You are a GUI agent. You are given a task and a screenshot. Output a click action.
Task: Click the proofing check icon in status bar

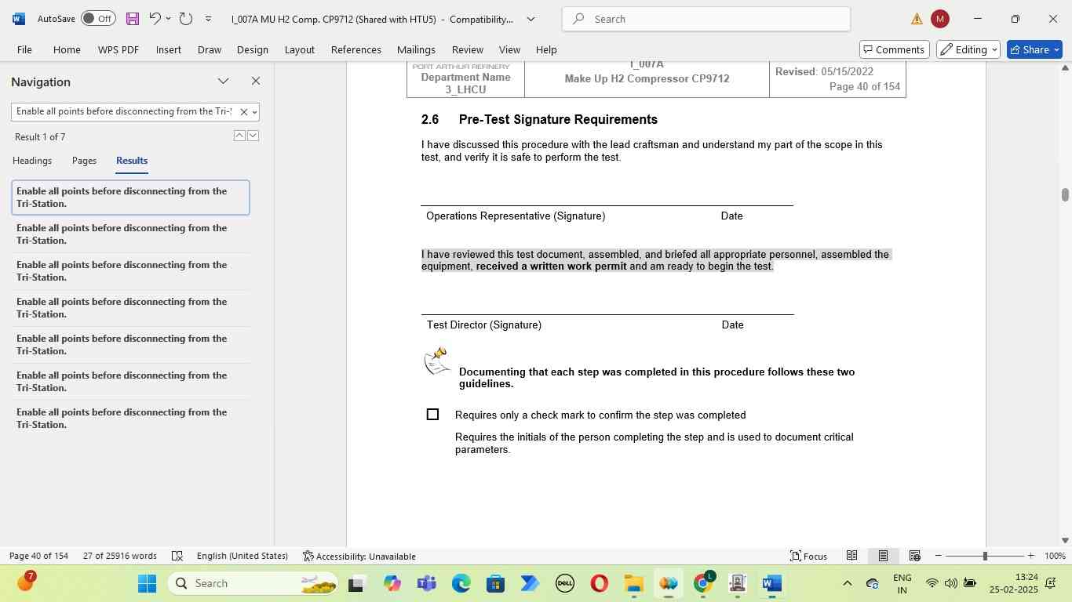(x=177, y=556)
